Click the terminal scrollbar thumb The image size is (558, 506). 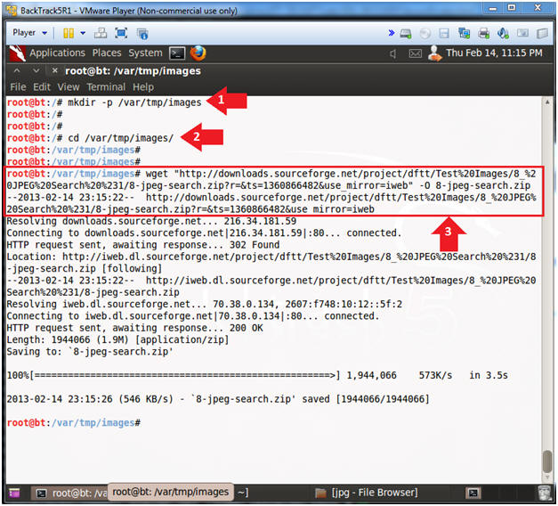click(547, 461)
